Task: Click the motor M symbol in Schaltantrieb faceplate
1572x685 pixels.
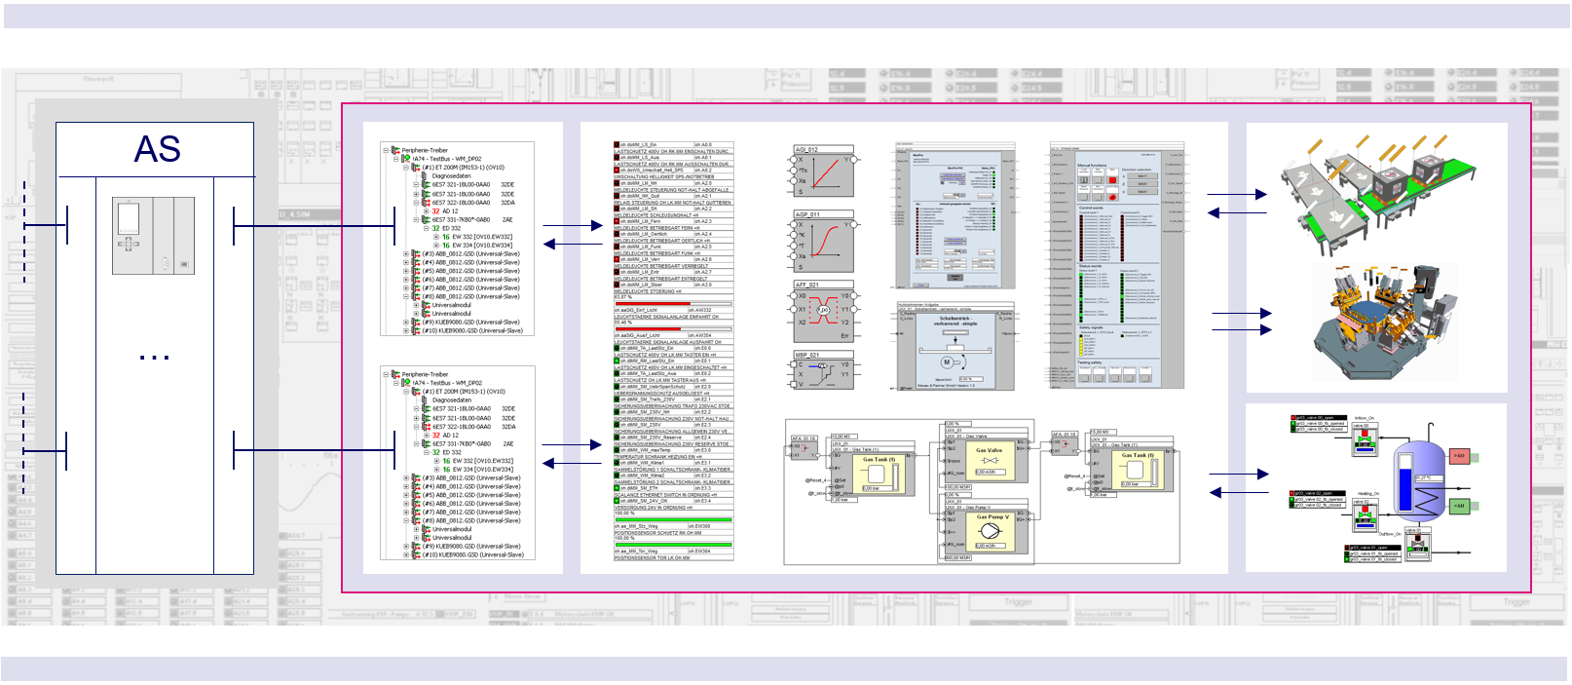Action: (x=946, y=362)
